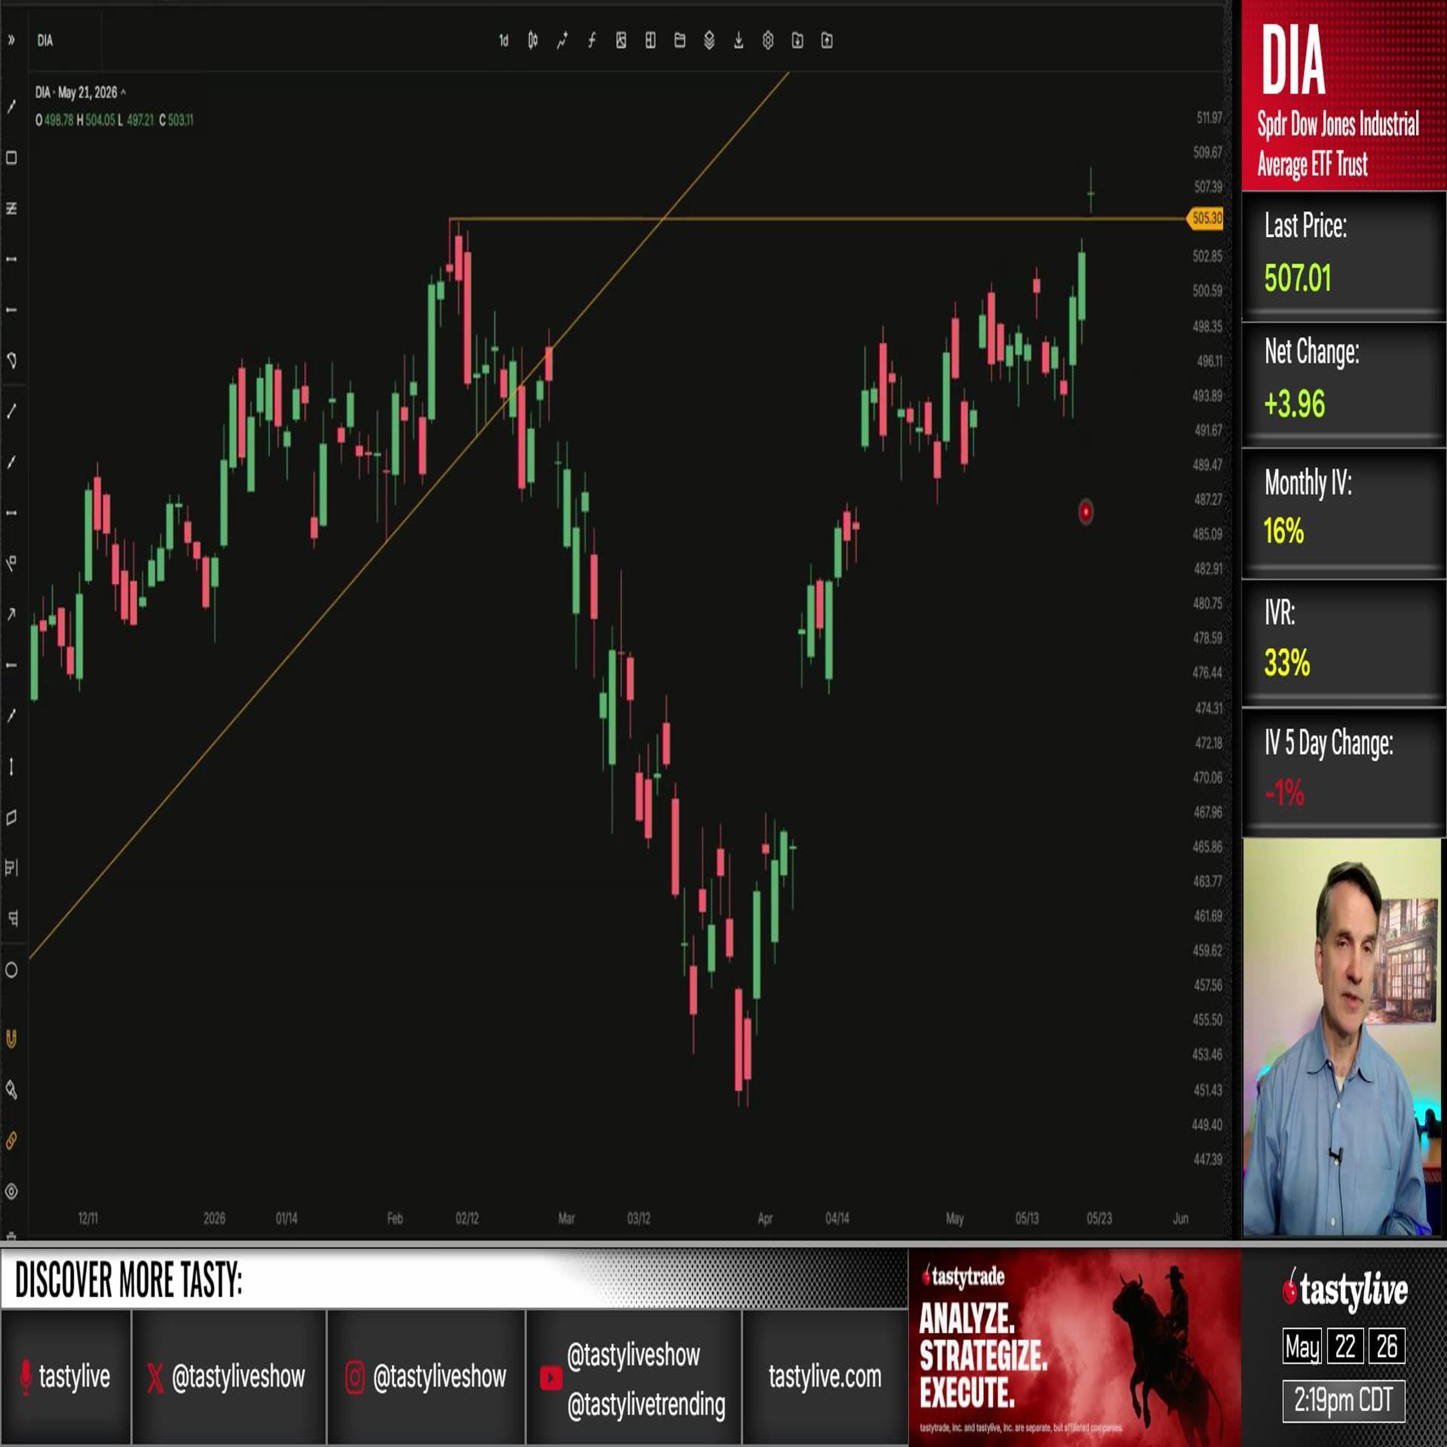Click the DIA symbol search field
This screenshot has width=1447, height=1447.
click(66, 41)
